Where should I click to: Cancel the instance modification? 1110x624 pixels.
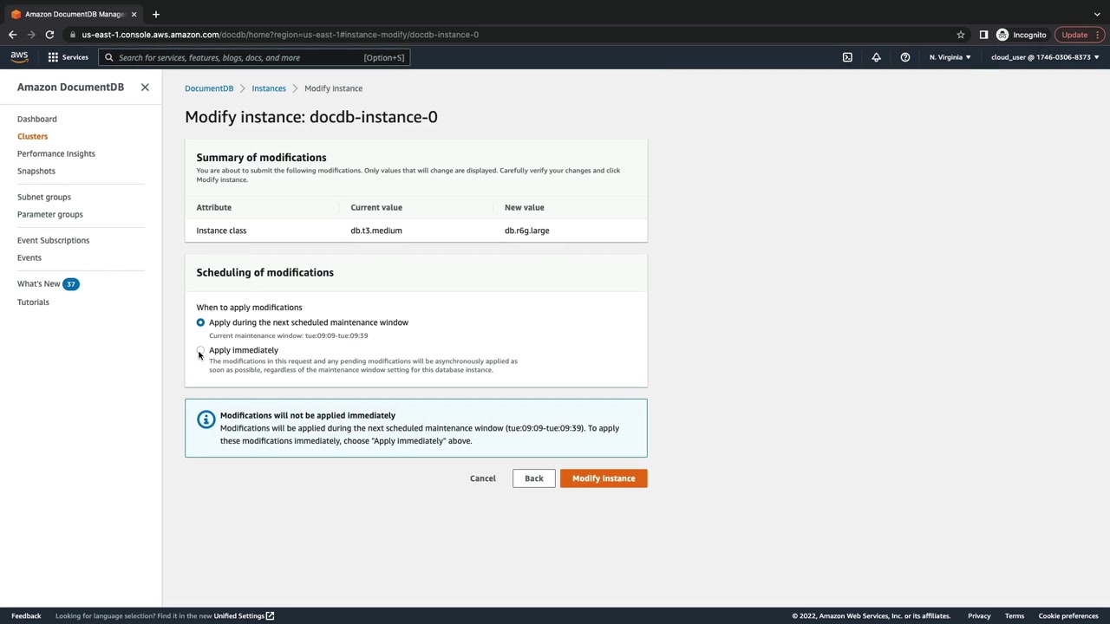[483, 478]
